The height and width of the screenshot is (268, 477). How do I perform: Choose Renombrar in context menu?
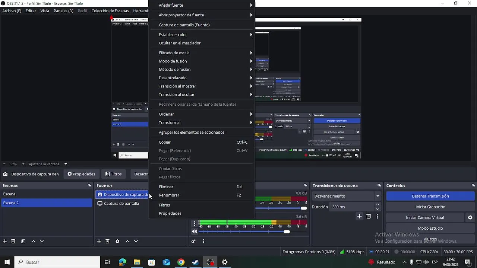click(x=202, y=195)
